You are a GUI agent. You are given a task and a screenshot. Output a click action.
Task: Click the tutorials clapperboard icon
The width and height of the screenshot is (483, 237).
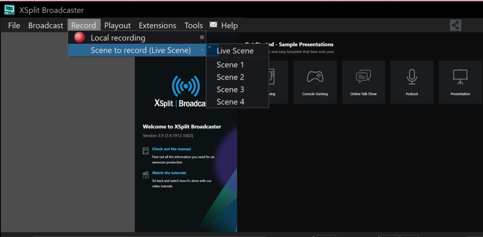coord(146,175)
